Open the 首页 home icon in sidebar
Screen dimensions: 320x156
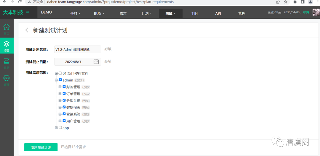point(7,27)
